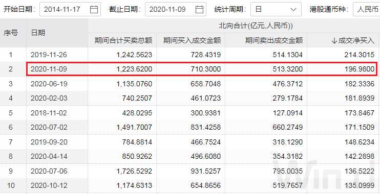Open the 港股通币种 dropdown showing 人民币

coord(367,9)
